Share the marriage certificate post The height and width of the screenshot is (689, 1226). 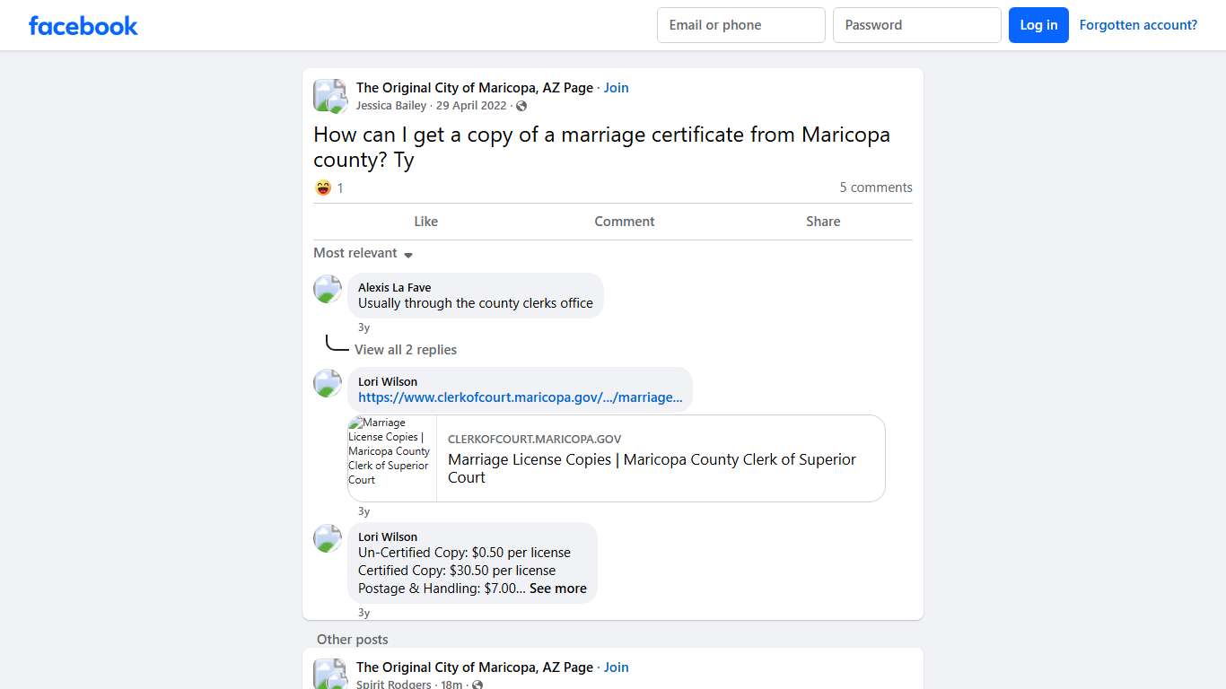click(822, 222)
